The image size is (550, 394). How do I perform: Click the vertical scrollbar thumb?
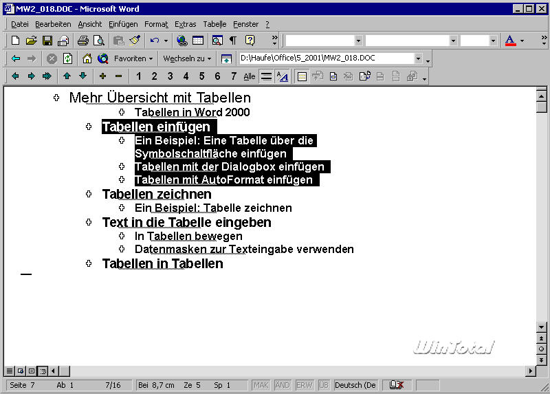point(541,107)
